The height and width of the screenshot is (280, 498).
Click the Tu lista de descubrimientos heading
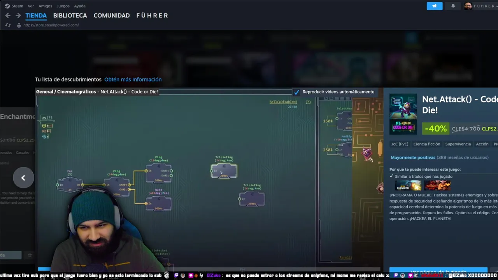68,79
